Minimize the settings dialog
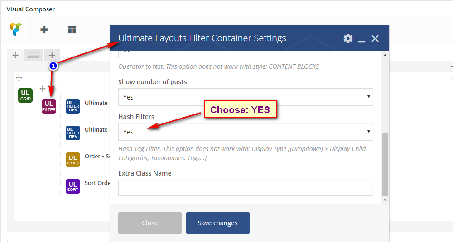The width and height of the screenshot is (453, 242). (361, 39)
